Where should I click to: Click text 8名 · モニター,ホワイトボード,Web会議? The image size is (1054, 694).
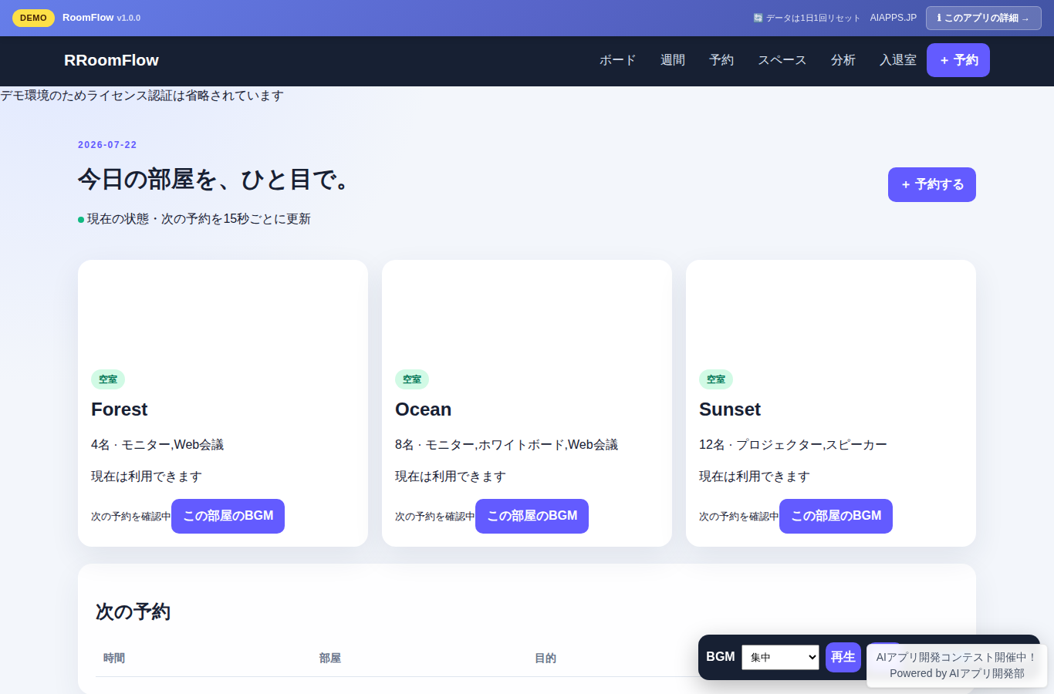(506, 445)
